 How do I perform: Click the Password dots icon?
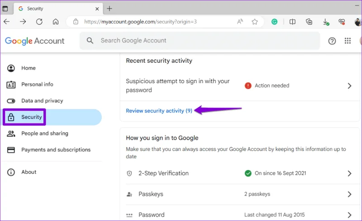[129, 215]
